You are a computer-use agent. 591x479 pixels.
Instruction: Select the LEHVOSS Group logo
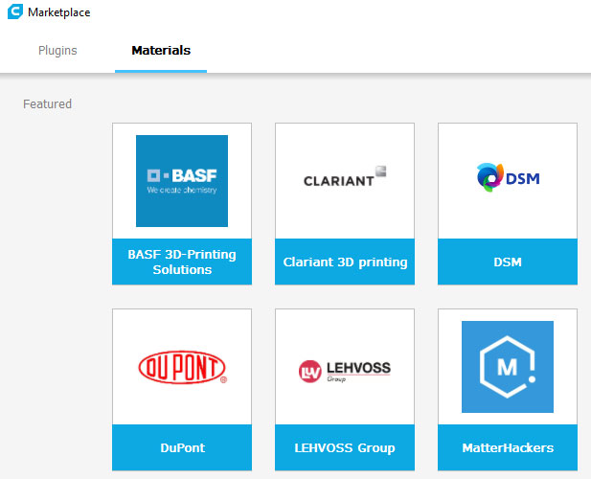[345, 369]
